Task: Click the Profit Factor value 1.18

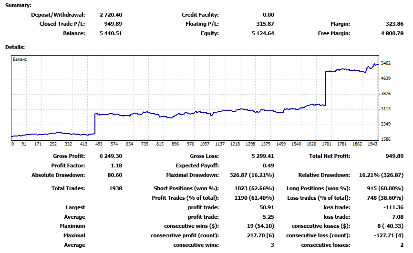Action: pyautogui.click(x=115, y=165)
